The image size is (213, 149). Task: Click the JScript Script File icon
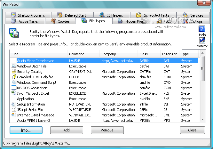click(14, 110)
